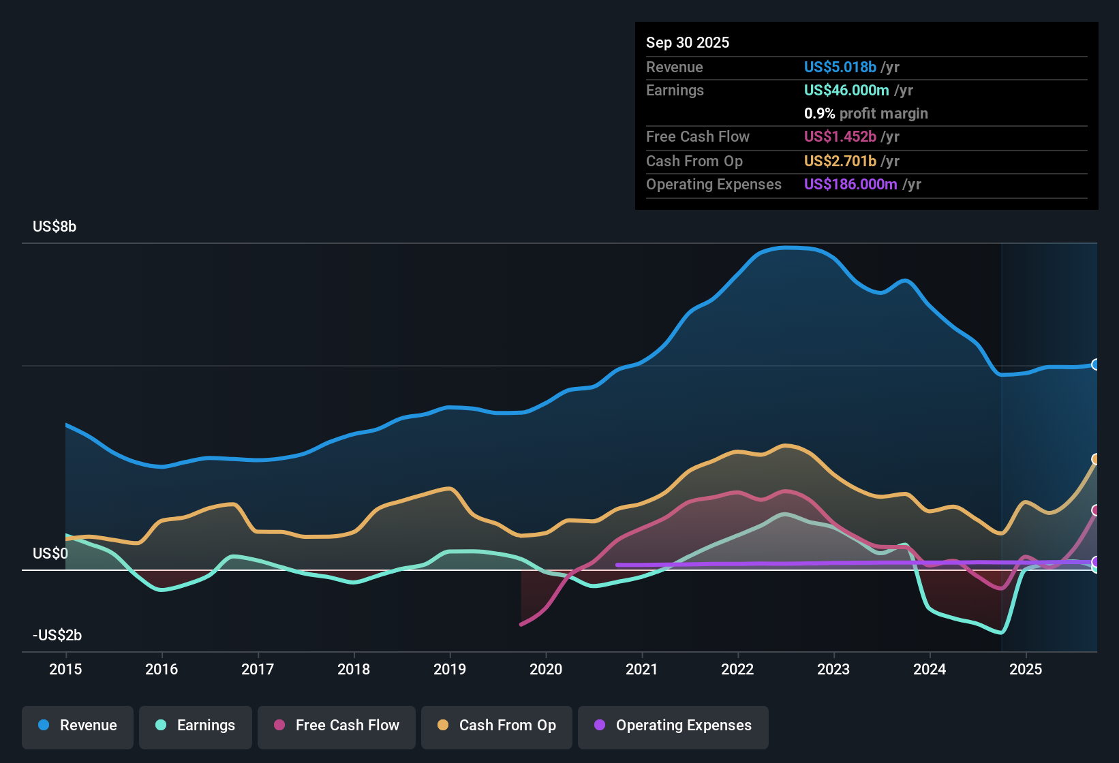1119x763 pixels.
Task: Click the US$1.452b free cash flow value
Action: 840,137
